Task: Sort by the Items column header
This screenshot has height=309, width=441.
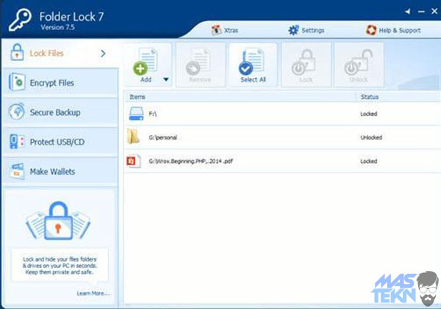Action: tap(240, 97)
